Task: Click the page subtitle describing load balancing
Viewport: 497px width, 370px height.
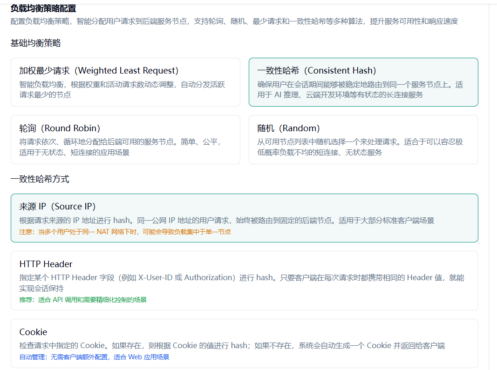Action: [234, 21]
